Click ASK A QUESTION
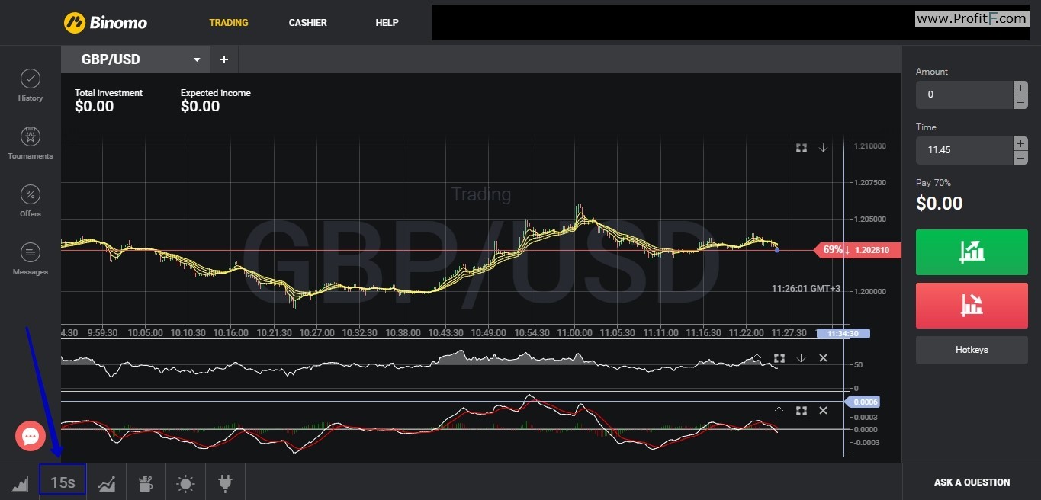The width and height of the screenshot is (1041, 500). click(x=972, y=482)
